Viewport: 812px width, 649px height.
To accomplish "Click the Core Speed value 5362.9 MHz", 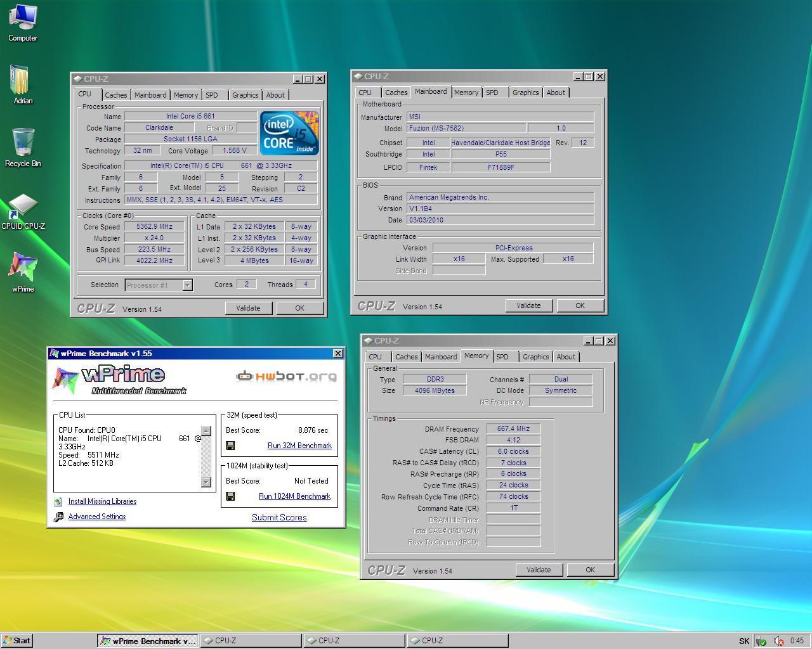I will click(x=154, y=226).
